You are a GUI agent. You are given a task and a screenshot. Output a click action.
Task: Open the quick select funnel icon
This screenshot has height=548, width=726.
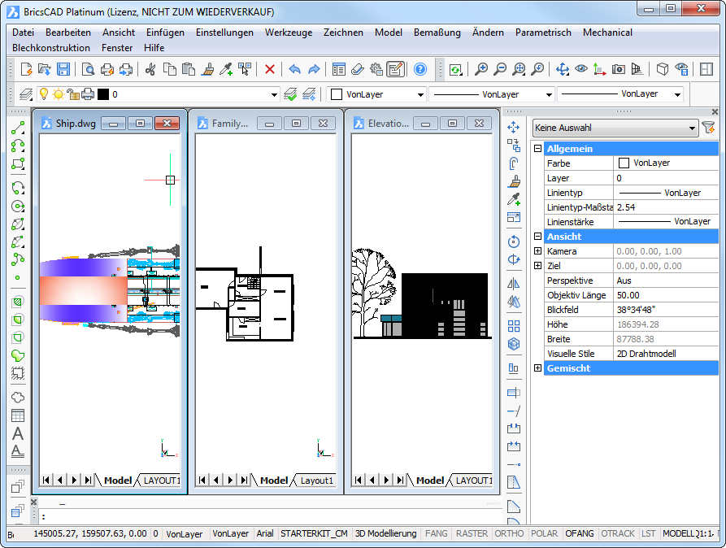pos(708,128)
